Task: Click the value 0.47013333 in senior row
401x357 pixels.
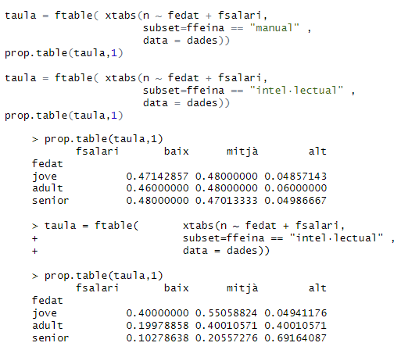Action: pos(227,201)
